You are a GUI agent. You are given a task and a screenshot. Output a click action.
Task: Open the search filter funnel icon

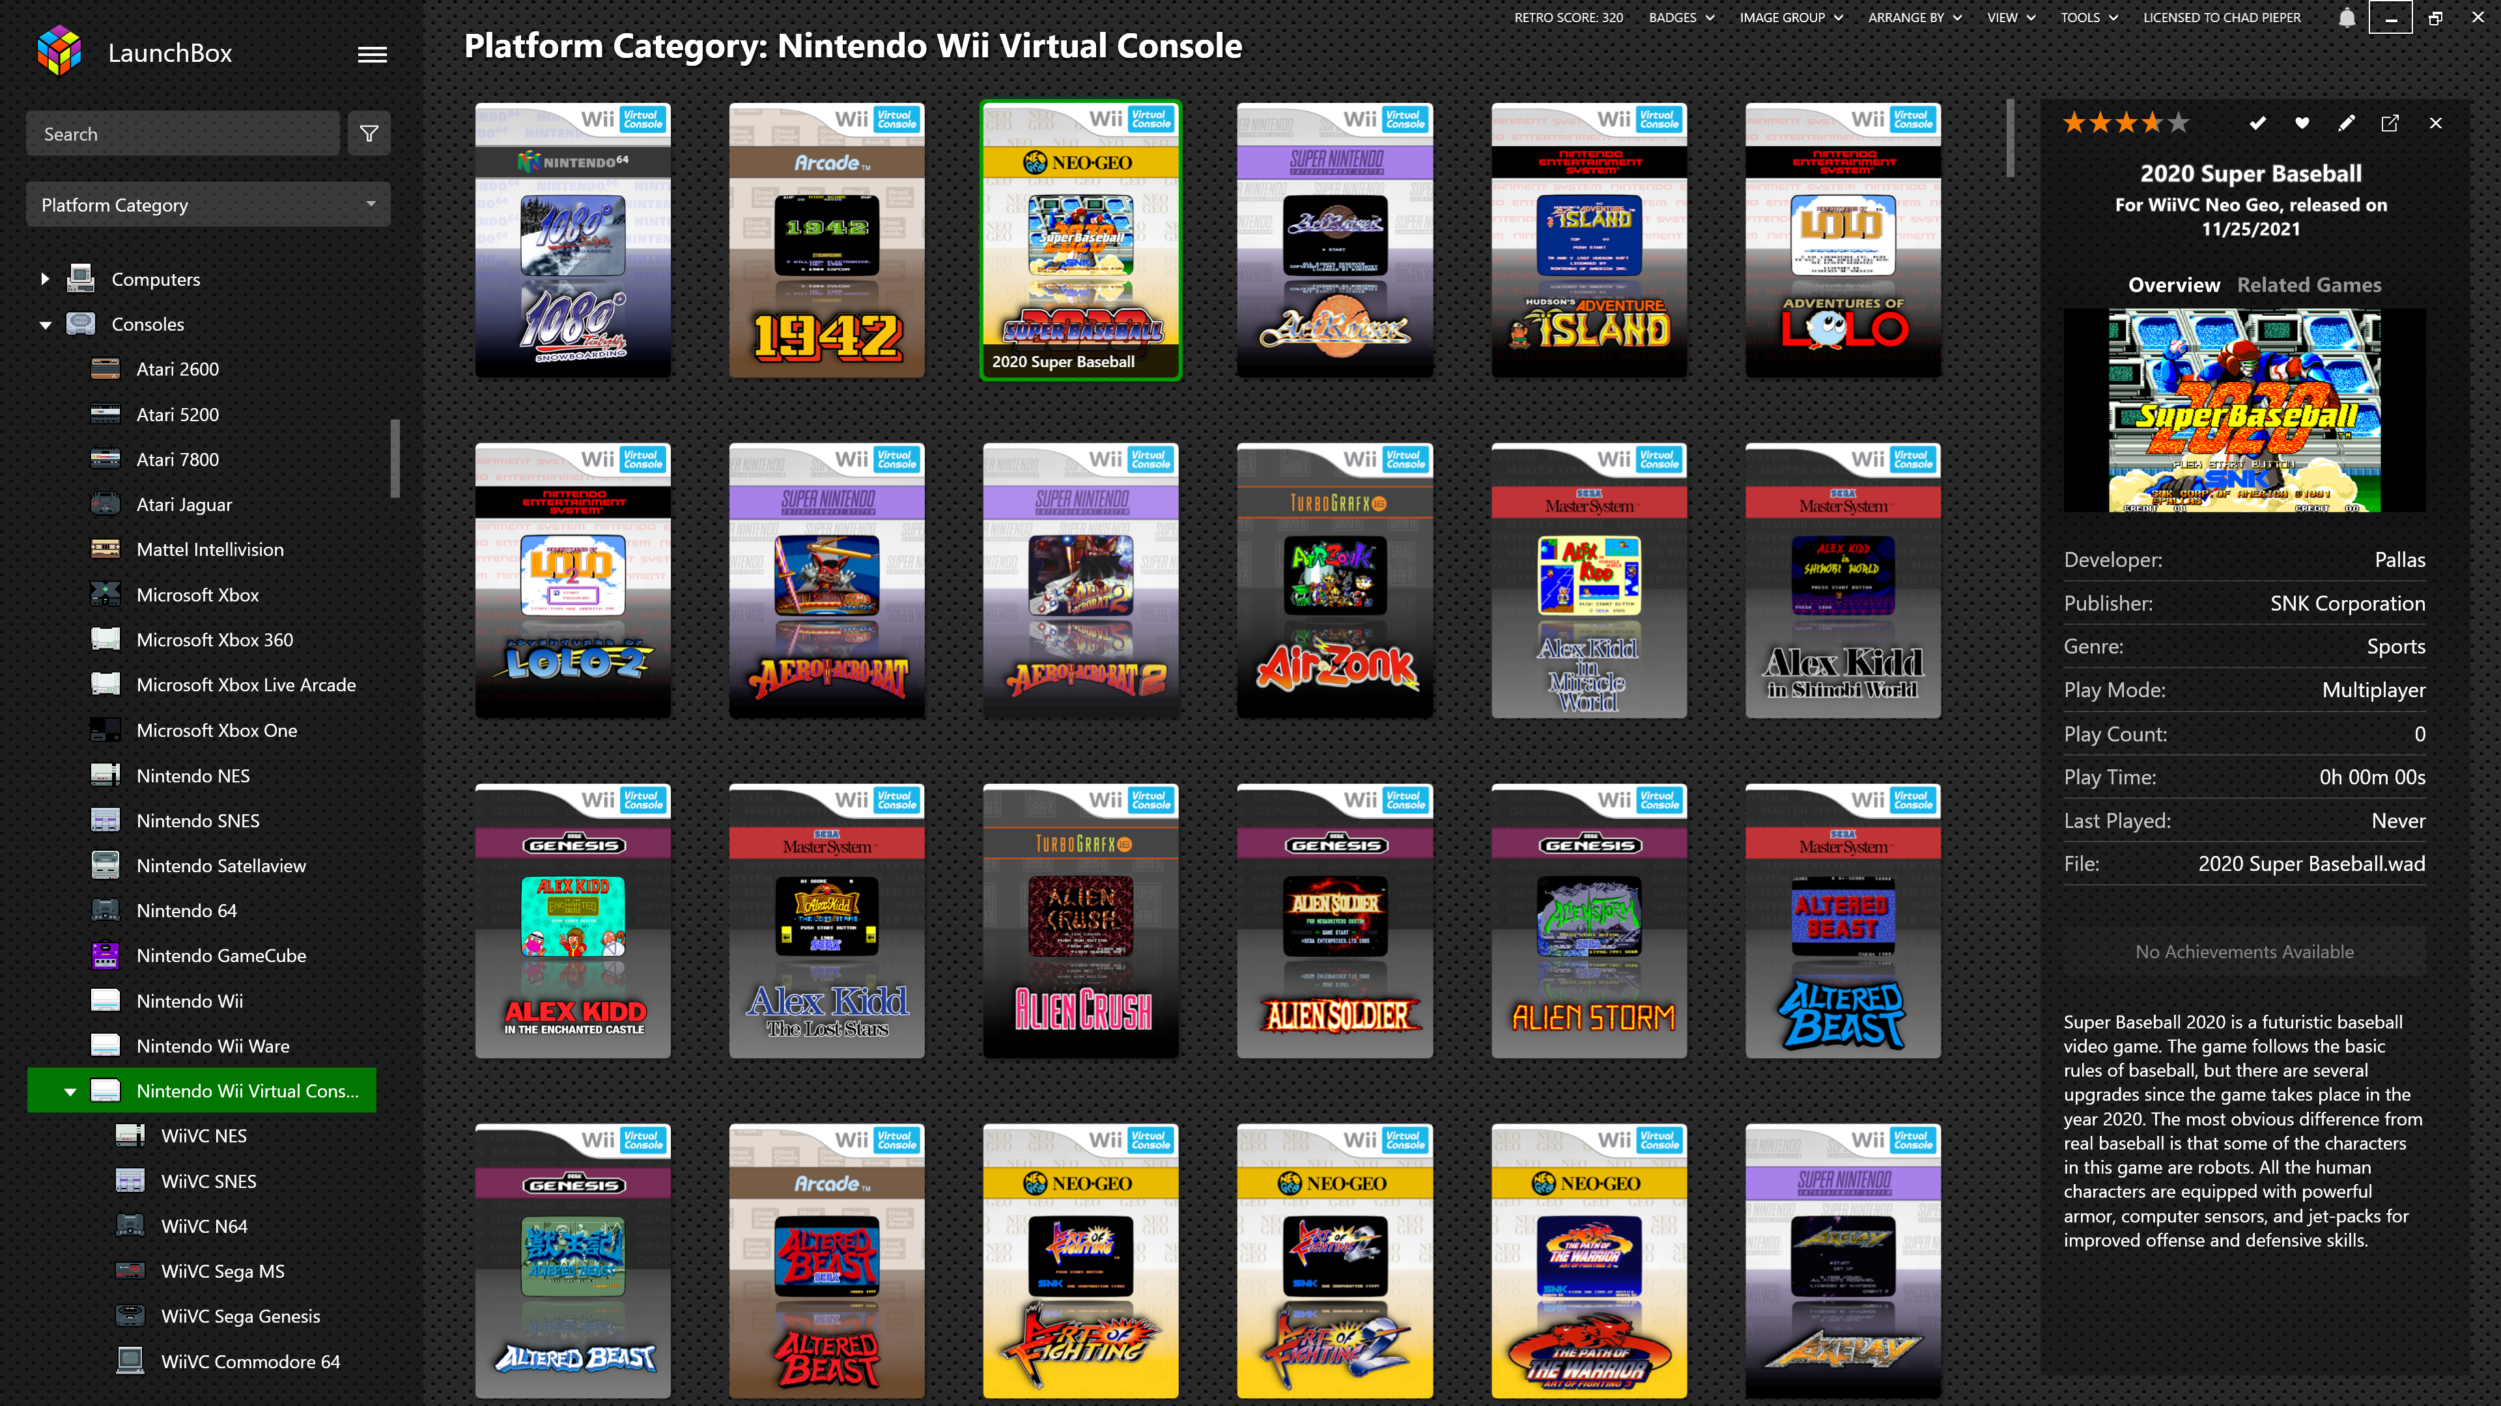[x=369, y=134]
